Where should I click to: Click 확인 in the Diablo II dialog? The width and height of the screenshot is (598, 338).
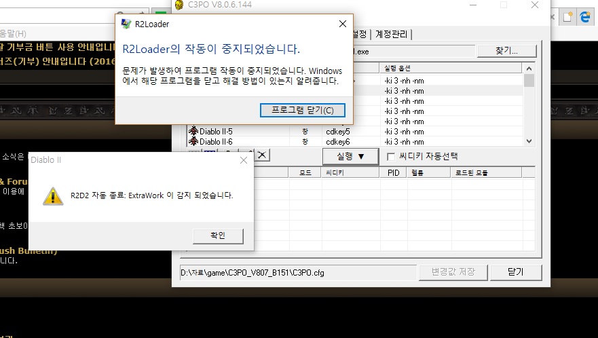(x=218, y=236)
